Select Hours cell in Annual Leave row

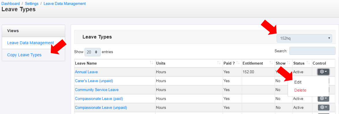point(189,72)
